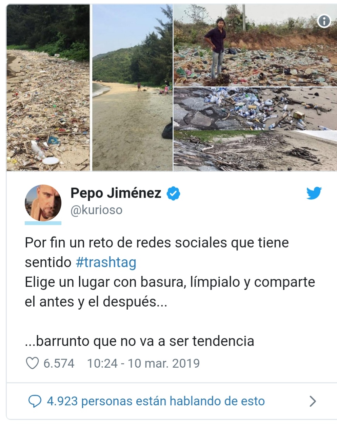Open the #trashtag hashtag link
The width and height of the screenshot is (337, 424).
coord(106,262)
